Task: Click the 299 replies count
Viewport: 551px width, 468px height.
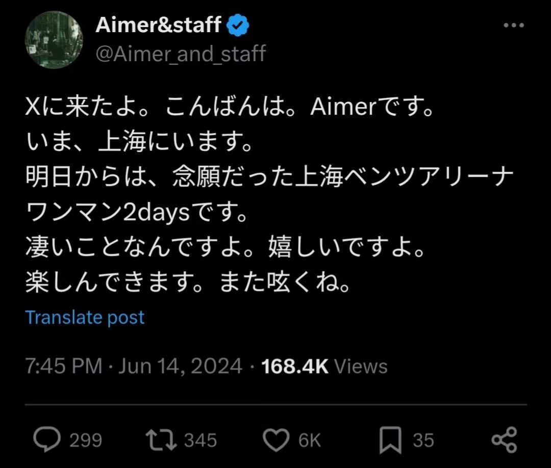Action: [85, 440]
